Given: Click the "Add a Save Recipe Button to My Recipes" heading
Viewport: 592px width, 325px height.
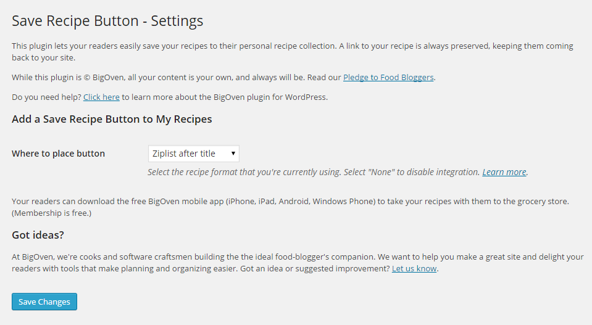Looking at the screenshot, I should (x=112, y=119).
